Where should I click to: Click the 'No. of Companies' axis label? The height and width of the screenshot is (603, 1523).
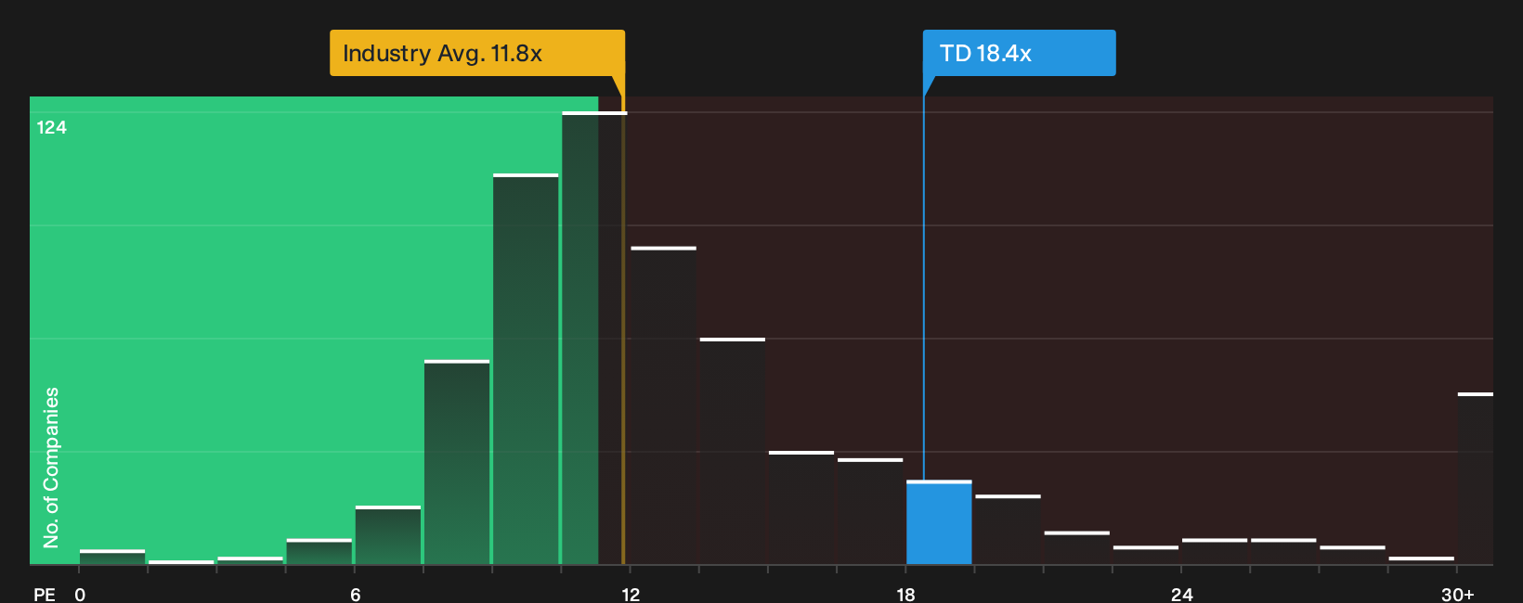click(51, 468)
